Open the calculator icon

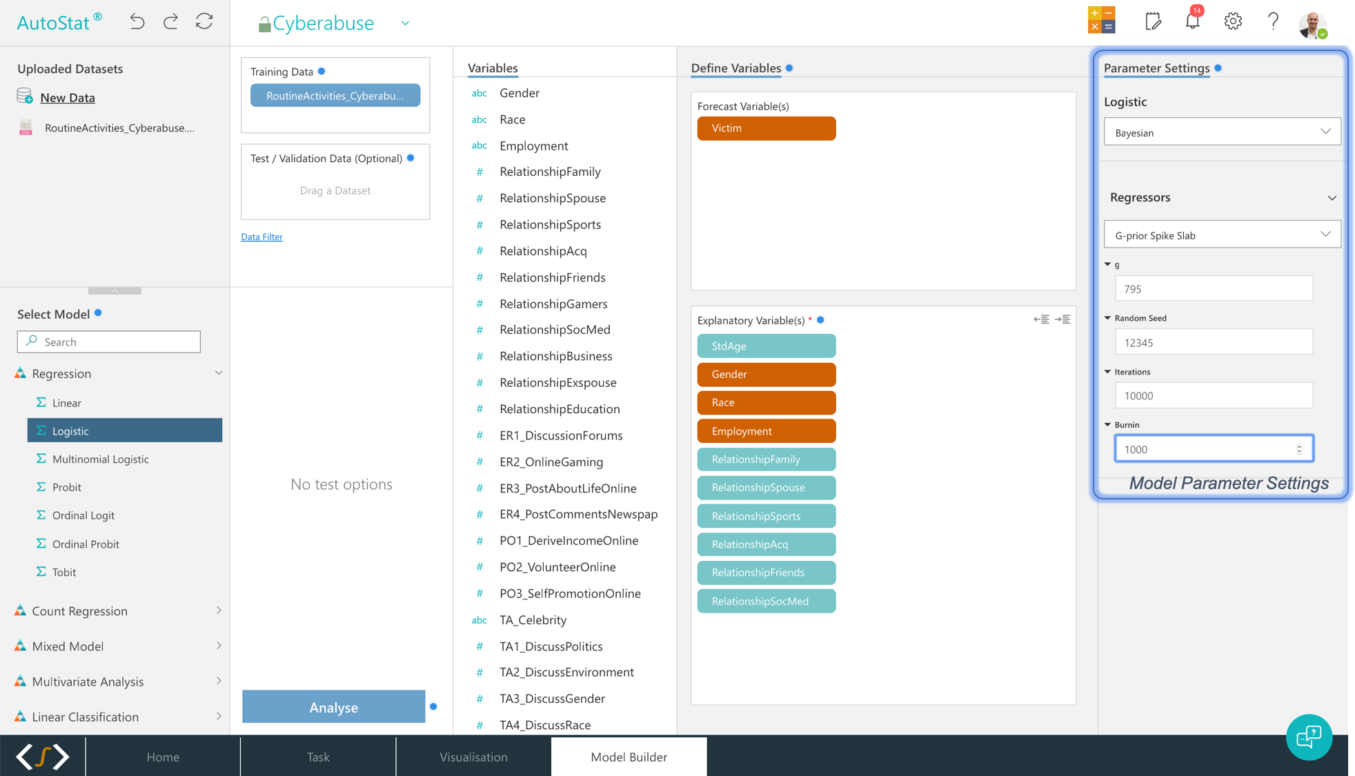pyautogui.click(x=1101, y=21)
